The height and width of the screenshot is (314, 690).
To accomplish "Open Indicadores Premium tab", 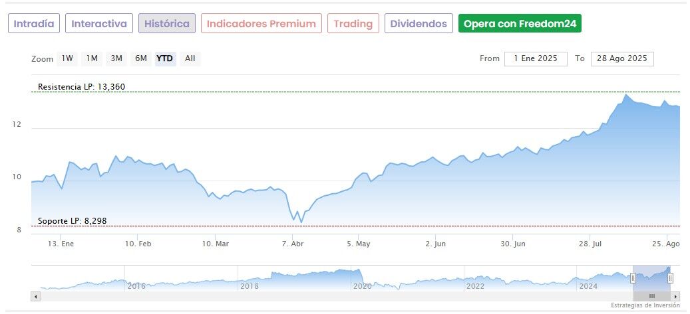I will (261, 24).
